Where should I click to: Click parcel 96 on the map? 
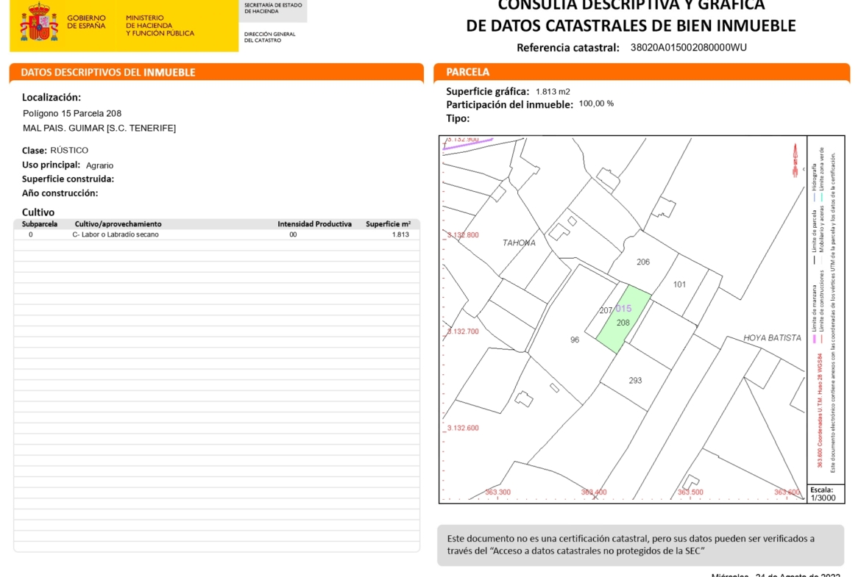coord(575,340)
